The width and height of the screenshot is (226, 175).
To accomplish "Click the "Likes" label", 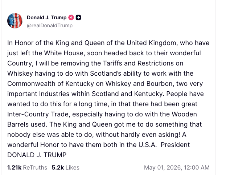I will coord(72,168).
